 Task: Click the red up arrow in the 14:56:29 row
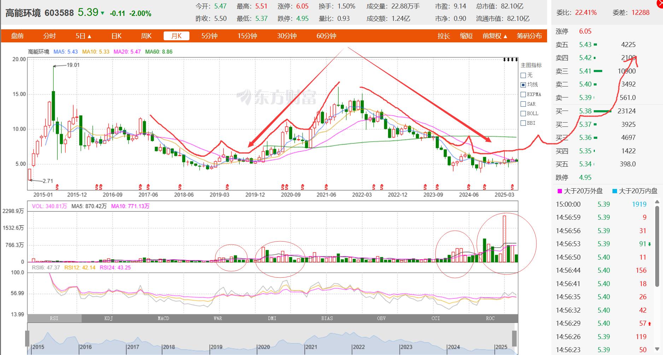point(650,324)
